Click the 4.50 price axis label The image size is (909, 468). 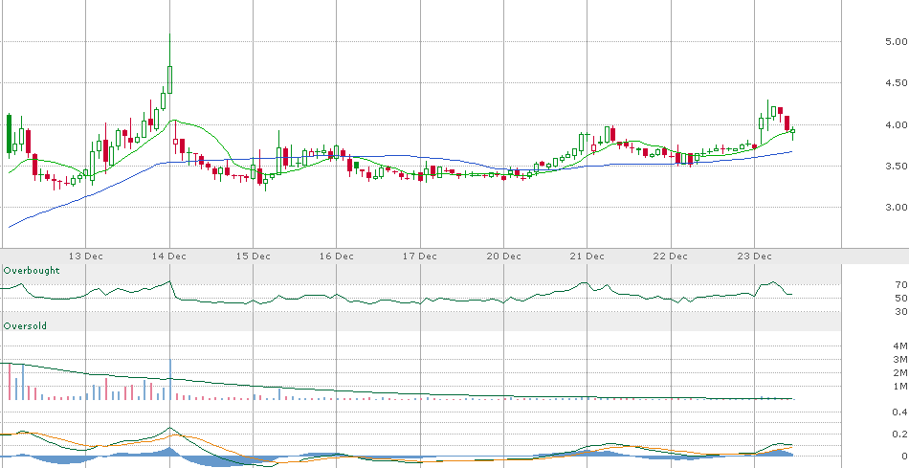(897, 83)
